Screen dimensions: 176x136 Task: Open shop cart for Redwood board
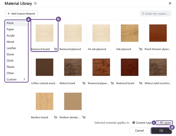[x=141, y=83]
